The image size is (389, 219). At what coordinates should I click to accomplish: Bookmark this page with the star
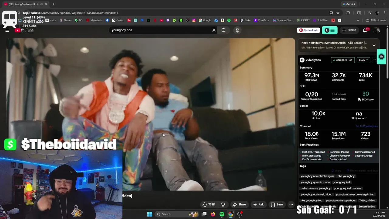338,13
